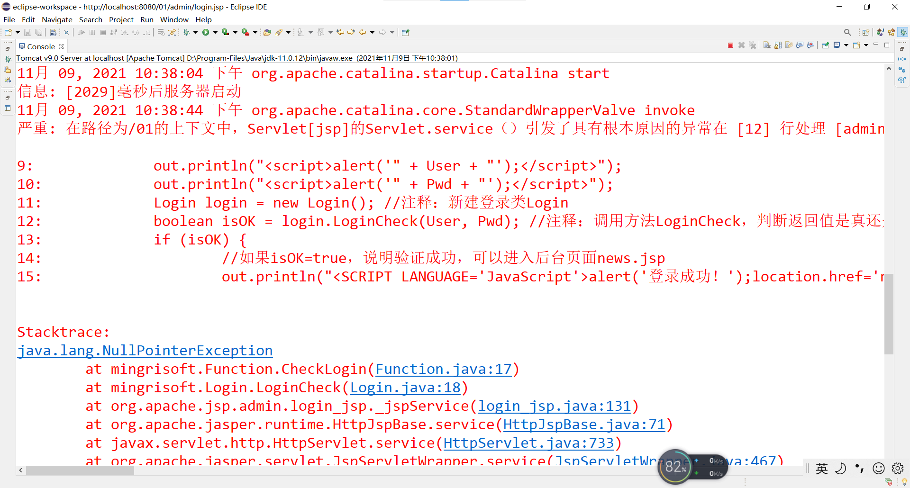The width and height of the screenshot is (910, 488).
Task: Open HttpJspBase.java:71 stack trace link
Action: click(x=584, y=425)
